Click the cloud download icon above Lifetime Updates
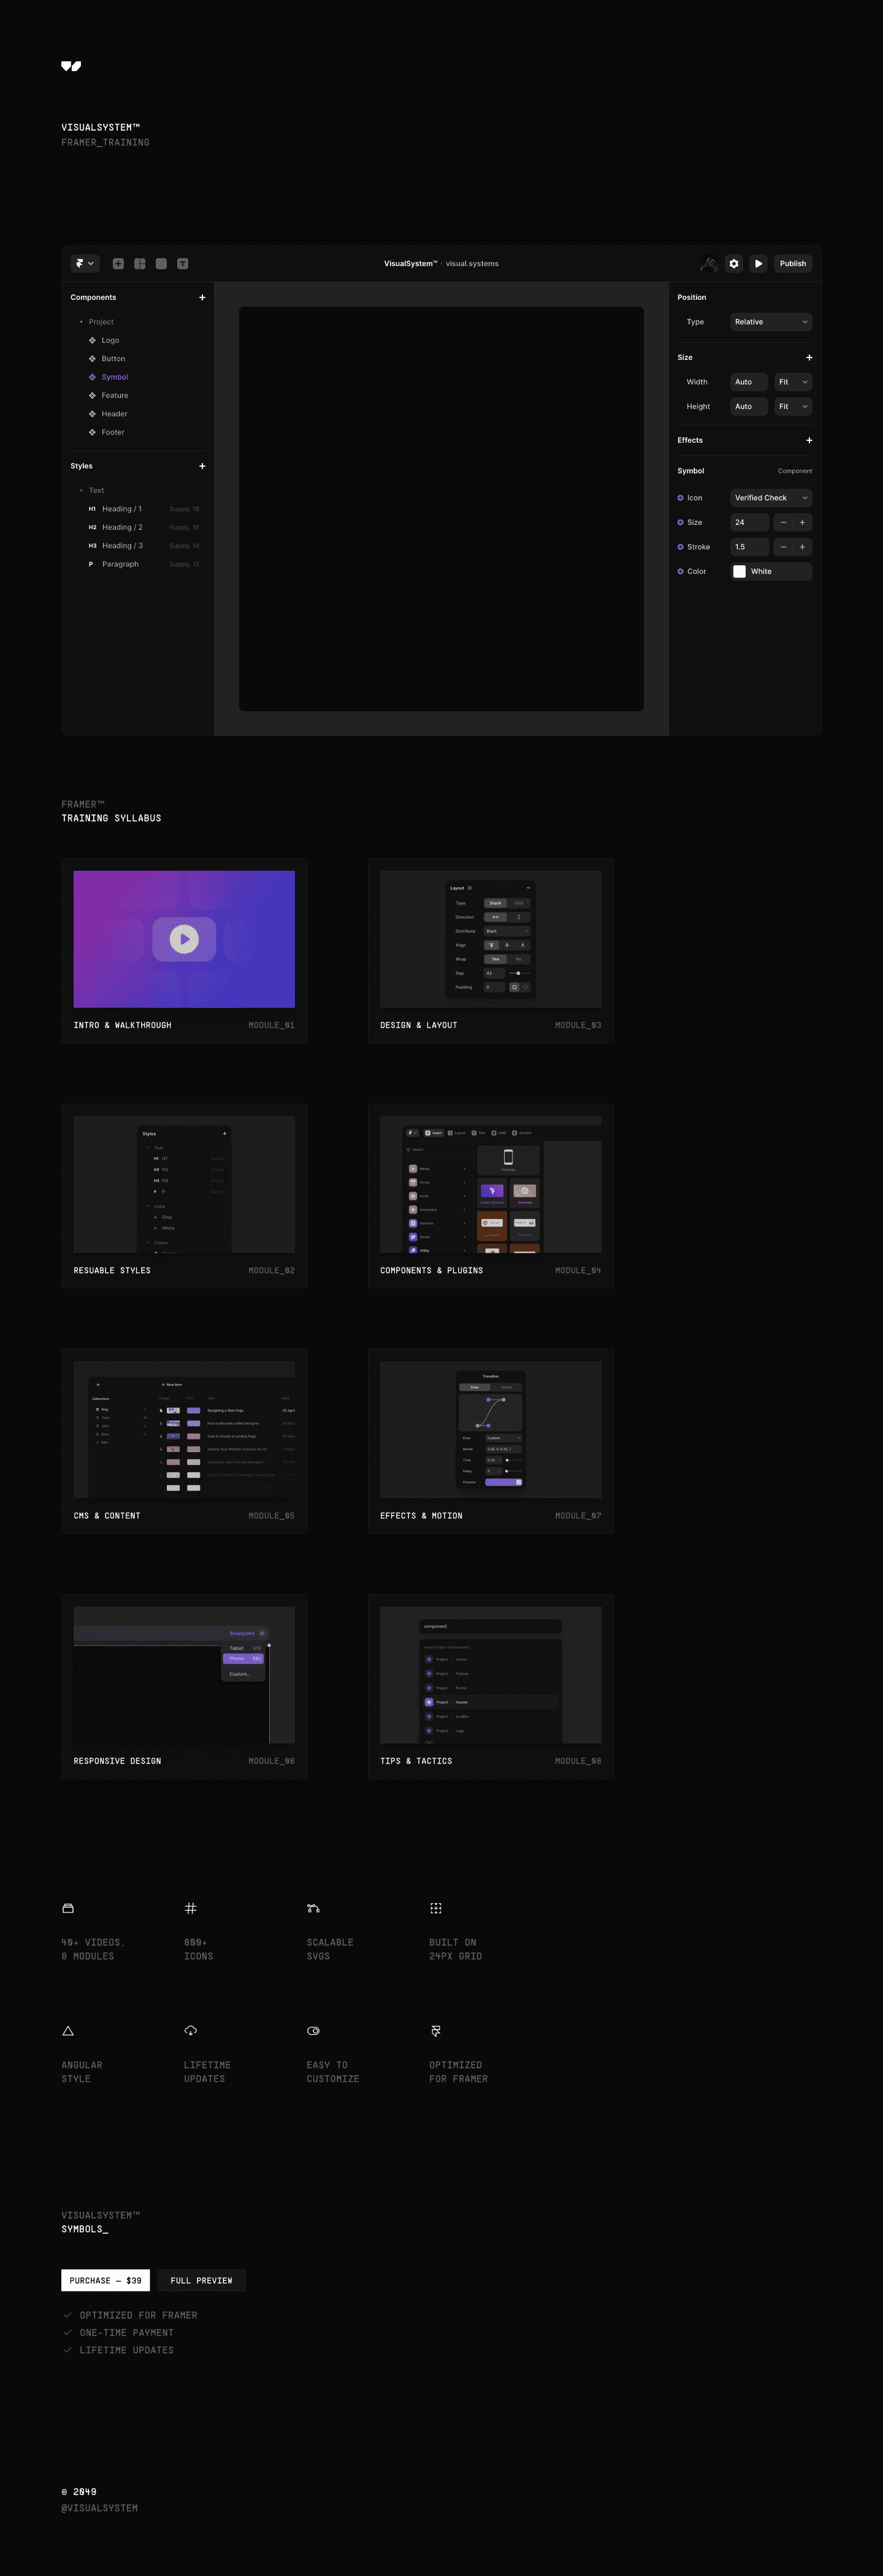883x2576 pixels. pos(191,2031)
